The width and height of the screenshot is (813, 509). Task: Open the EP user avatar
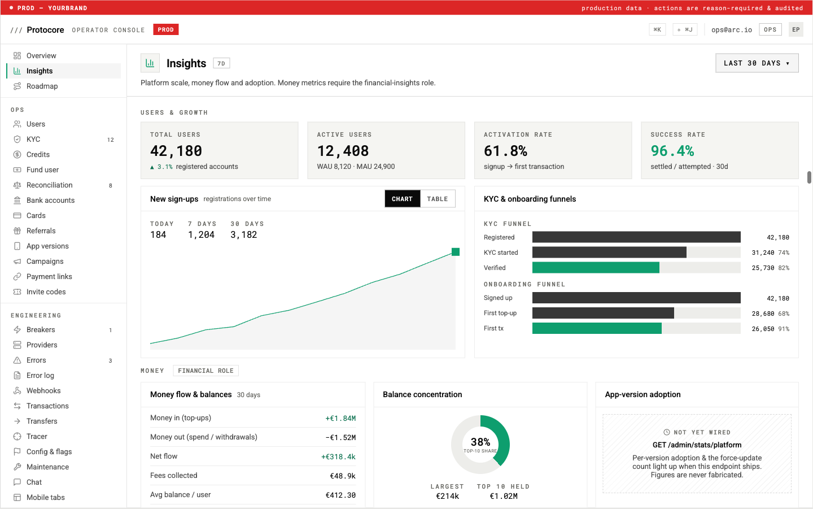tap(796, 30)
